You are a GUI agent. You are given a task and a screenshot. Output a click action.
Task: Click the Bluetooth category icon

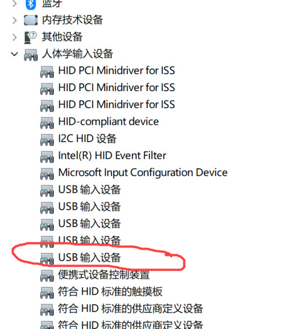click(x=31, y=4)
